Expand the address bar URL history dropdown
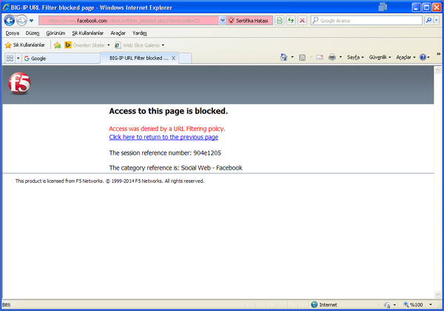The width and height of the screenshot is (444, 311). (x=222, y=21)
